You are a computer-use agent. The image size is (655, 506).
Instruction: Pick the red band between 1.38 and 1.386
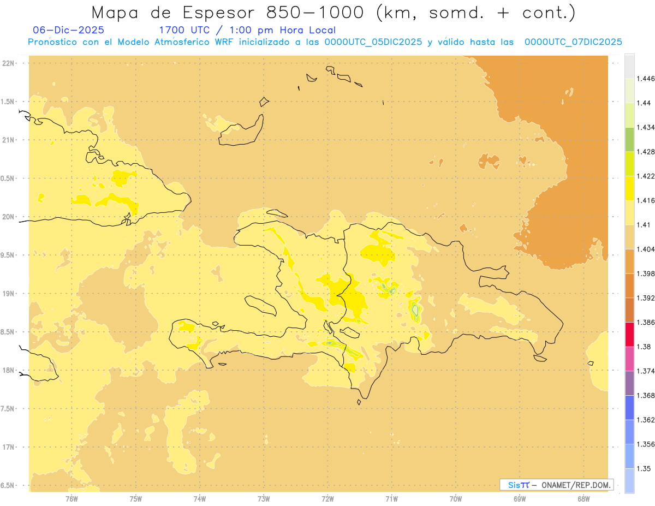(629, 335)
